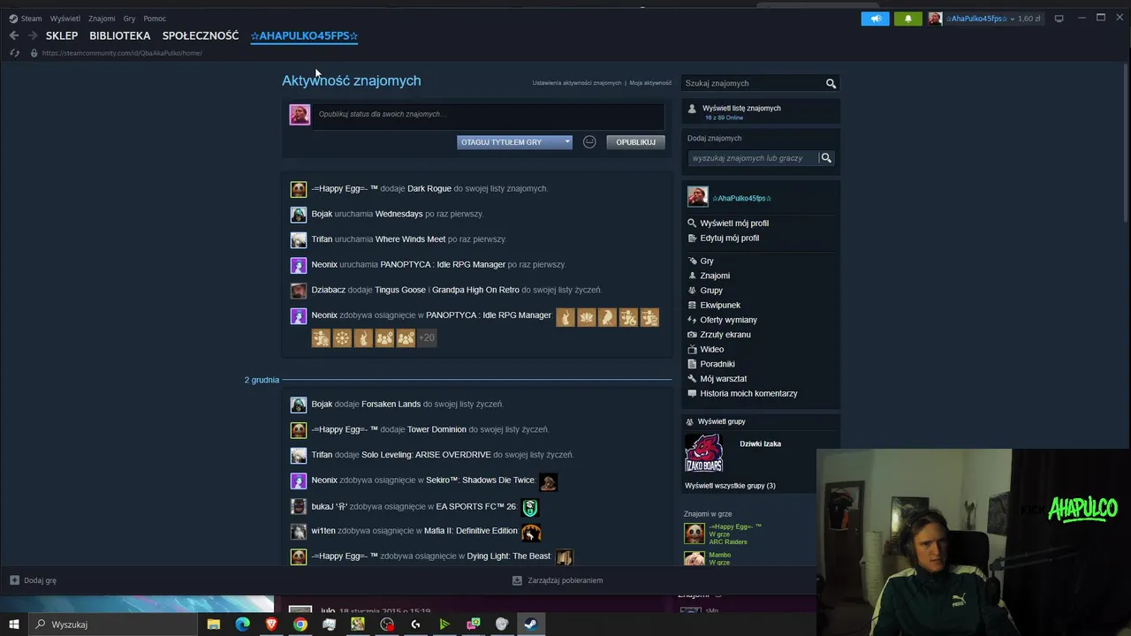Image resolution: width=1131 pixels, height=636 pixels.
Task: Open Zrzuty ekranu sidebar link
Action: pyautogui.click(x=725, y=335)
